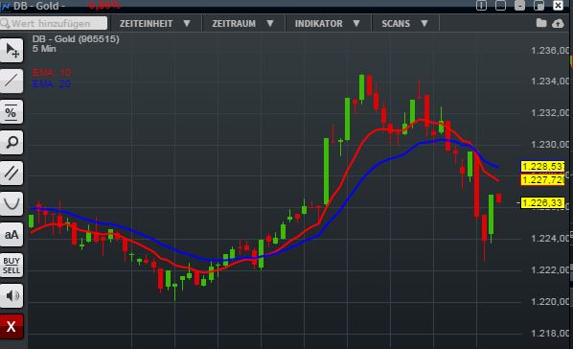Click the cloud upload icon

click(x=558, y=23)
